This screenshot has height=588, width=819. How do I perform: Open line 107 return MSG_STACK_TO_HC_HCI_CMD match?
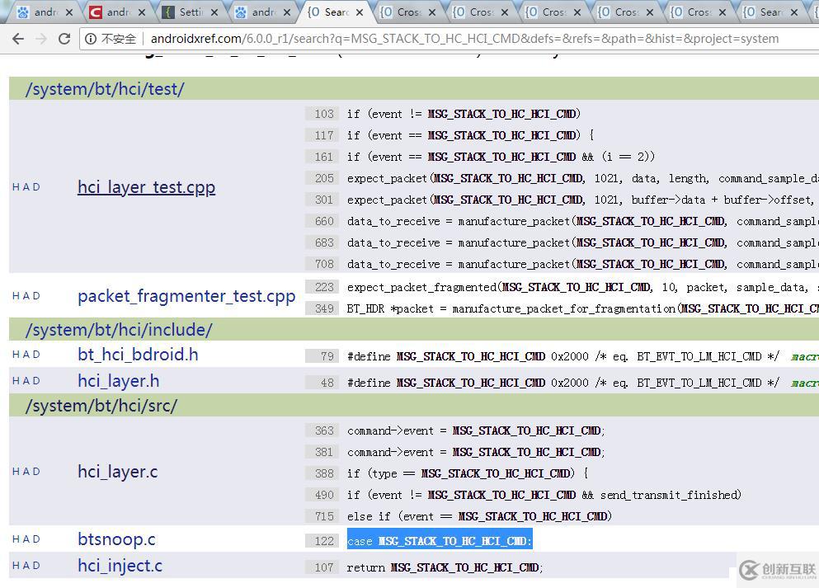(x=445, y=567)
